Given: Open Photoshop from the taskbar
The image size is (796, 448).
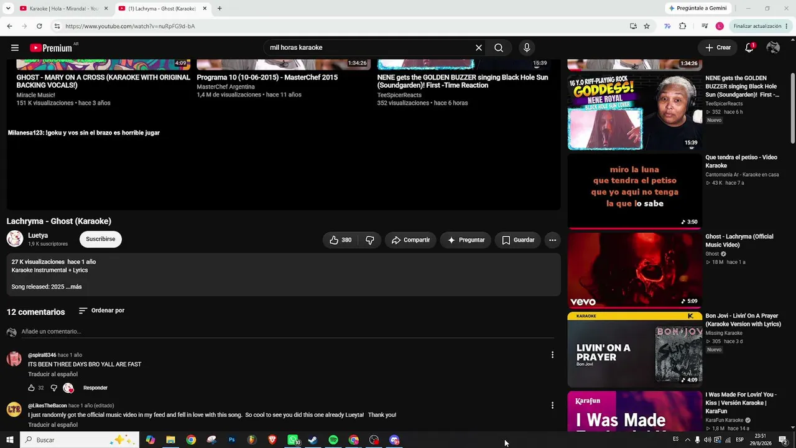Looking at the screenshot, I should [x=231, y=440].
